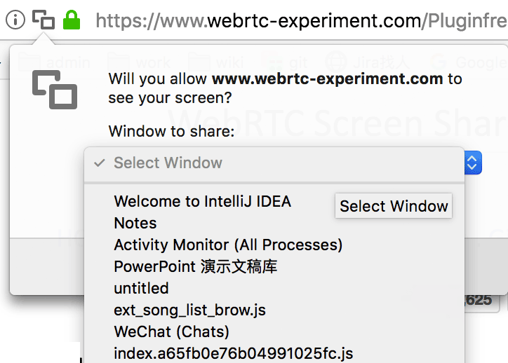Viewport: 508px width, 363px height.
Task: Click the blue dropdown stepper arrows
Action: tap(473, 163)
